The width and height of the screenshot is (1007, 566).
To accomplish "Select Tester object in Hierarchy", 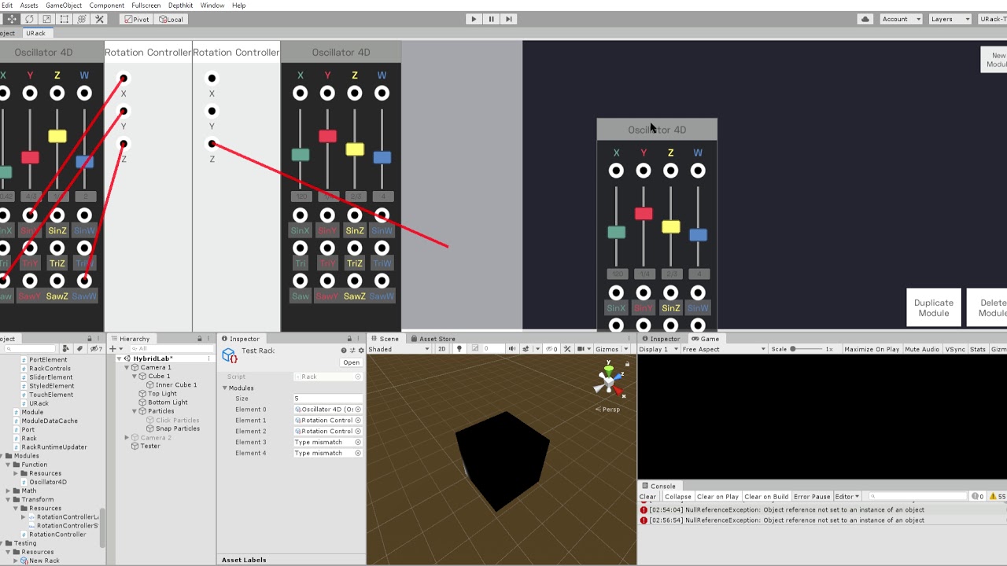I will pos(150,447).
